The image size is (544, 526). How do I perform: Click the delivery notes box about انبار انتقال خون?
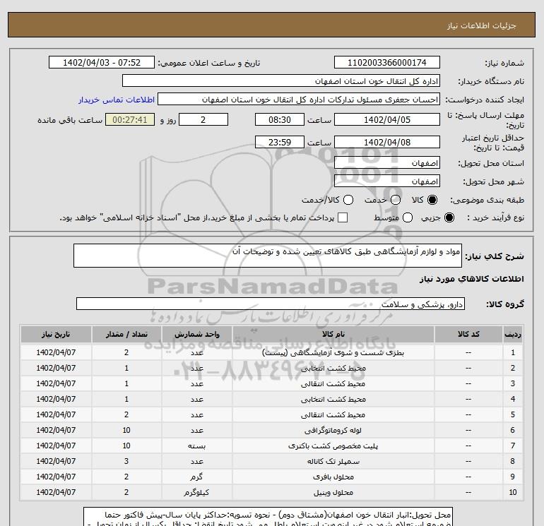coord(268,517)
